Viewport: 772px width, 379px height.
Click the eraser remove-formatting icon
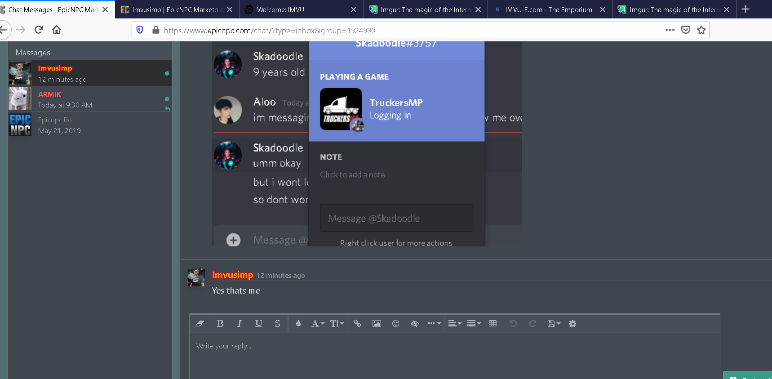pos(200,324)
